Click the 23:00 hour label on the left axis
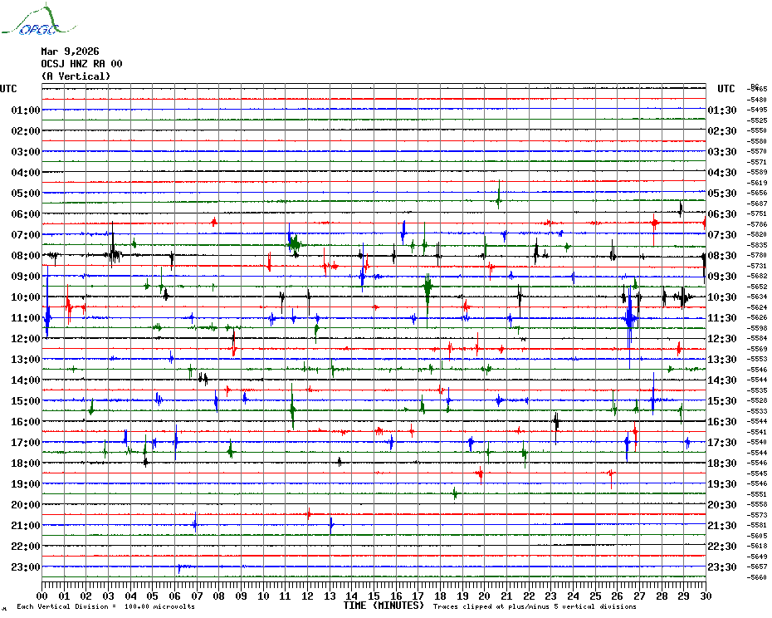Image resolution: width=772 pixels, height=618 pixels. click(x=26, y=567)
